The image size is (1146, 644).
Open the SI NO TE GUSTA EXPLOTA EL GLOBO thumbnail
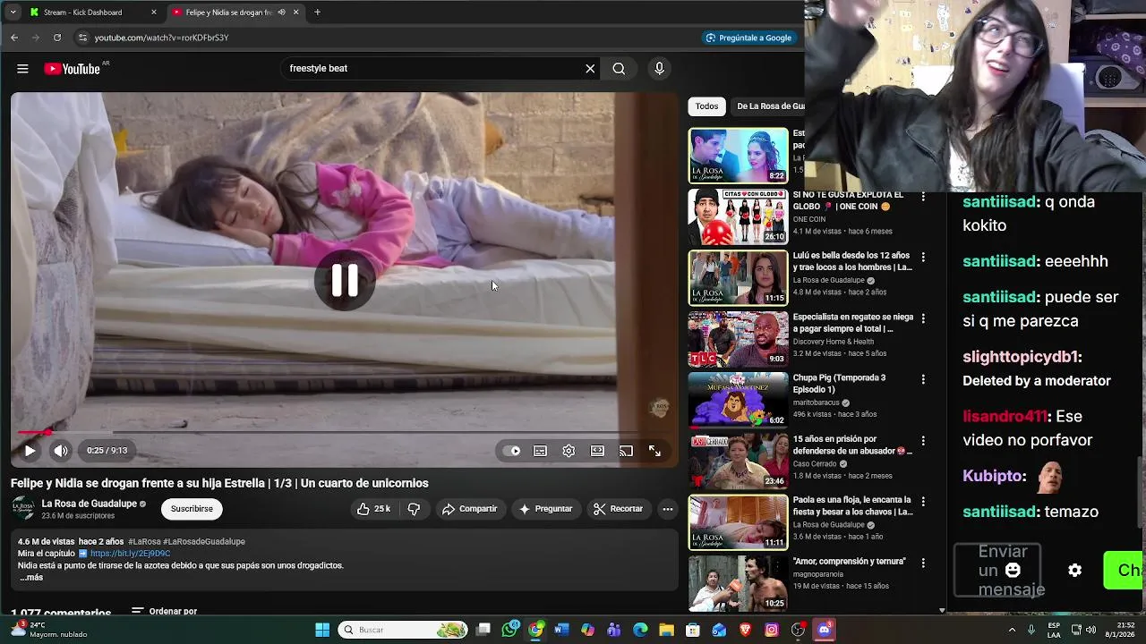[x=738, y=216]
